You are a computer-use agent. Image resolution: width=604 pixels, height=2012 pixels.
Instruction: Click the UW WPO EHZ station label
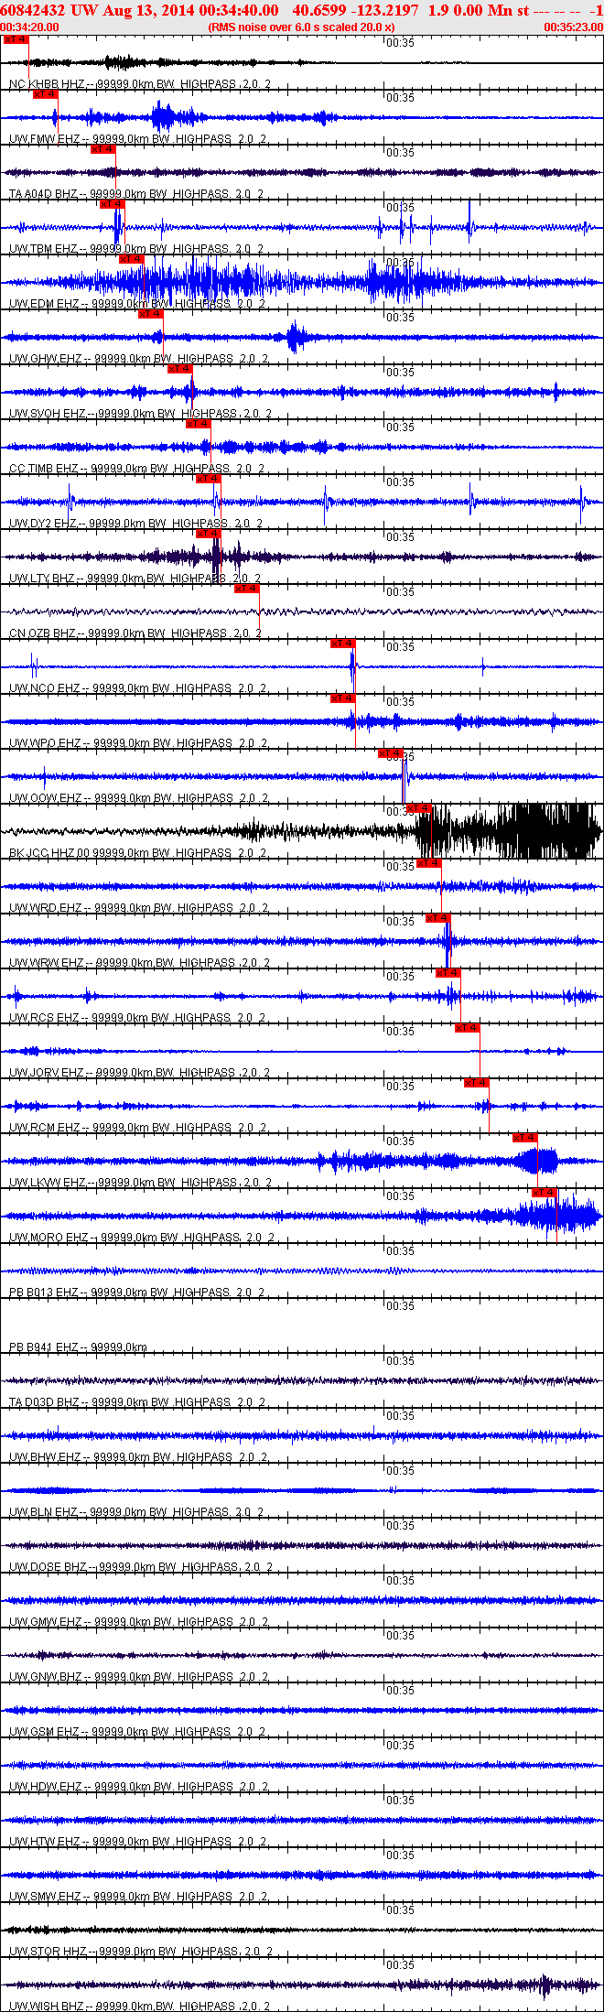[138, 743]
